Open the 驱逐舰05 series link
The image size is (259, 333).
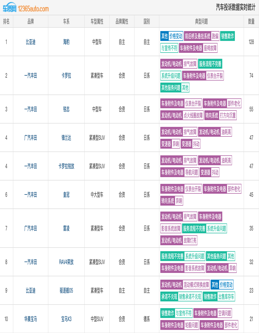click(x=66, y=291)
